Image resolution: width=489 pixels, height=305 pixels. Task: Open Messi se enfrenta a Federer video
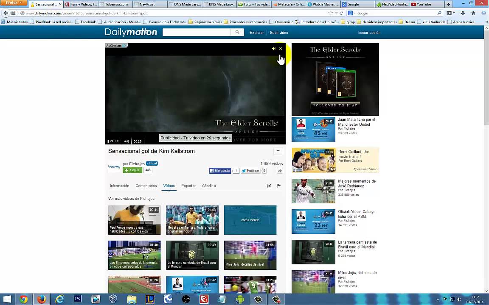pyautogui.click(x=192, y=220)
